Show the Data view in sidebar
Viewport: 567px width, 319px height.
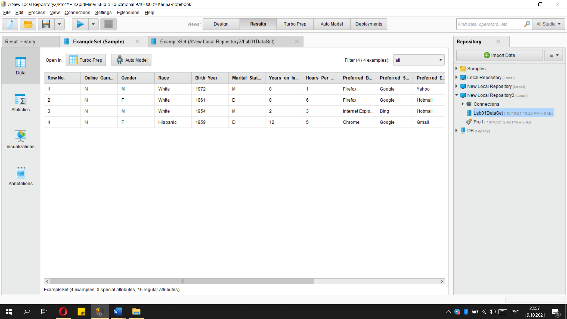click(x=20, y=66)
